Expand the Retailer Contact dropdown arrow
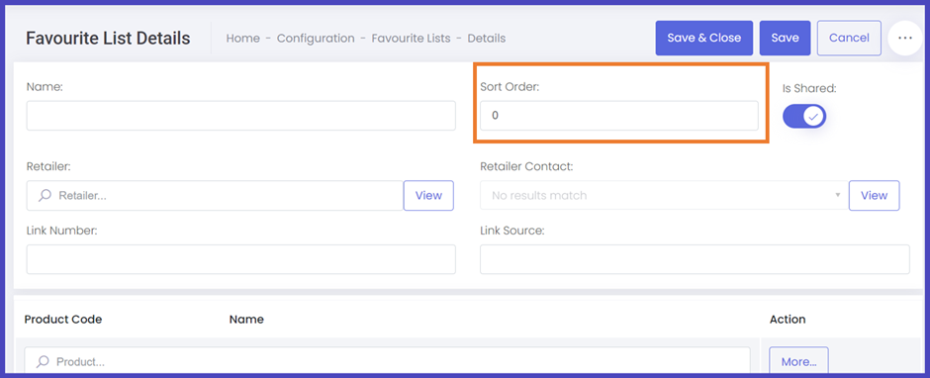Image resolution: width=930 pixels, height=378 pixels. point(837,195)
